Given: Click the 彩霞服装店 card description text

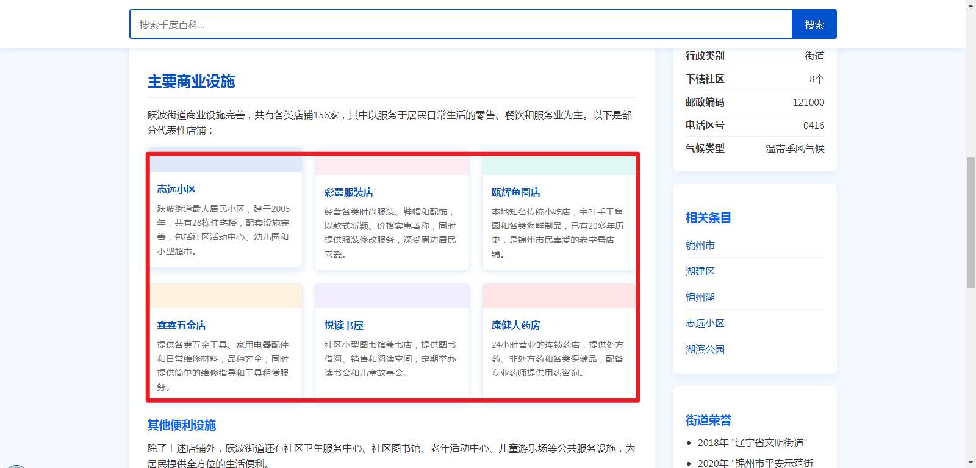Looking at the screenshot, I should [390, 233].
